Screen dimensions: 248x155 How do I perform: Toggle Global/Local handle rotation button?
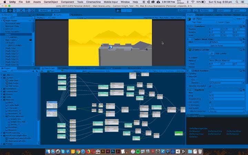pyautogui.click(x=54, y=11)
